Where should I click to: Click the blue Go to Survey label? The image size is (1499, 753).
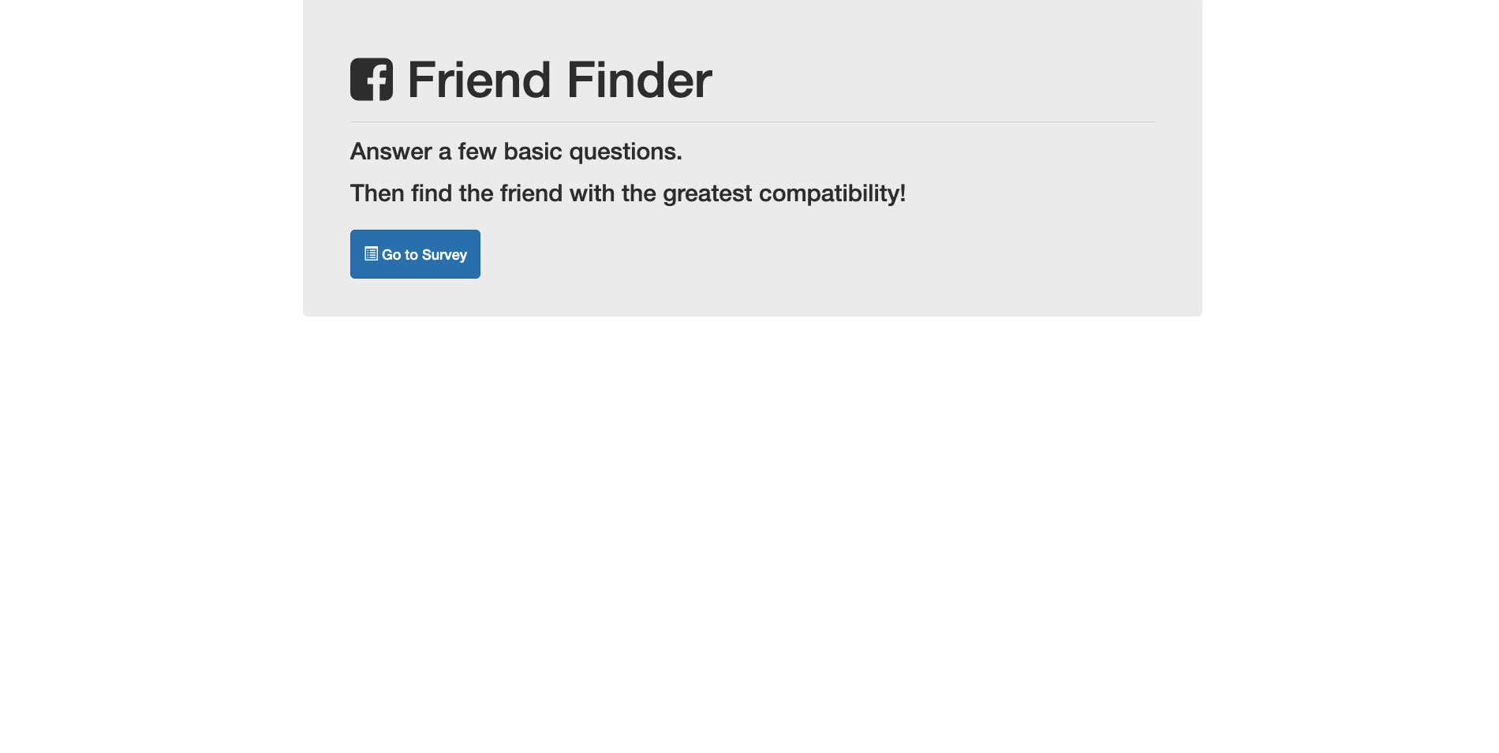[x=424, y=254]
